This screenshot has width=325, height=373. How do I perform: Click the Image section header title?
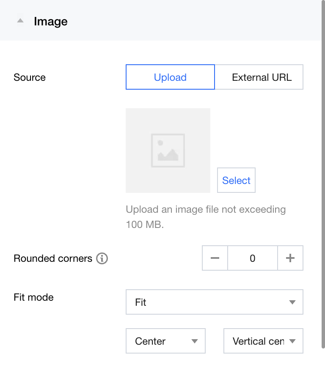pos(51,22)
